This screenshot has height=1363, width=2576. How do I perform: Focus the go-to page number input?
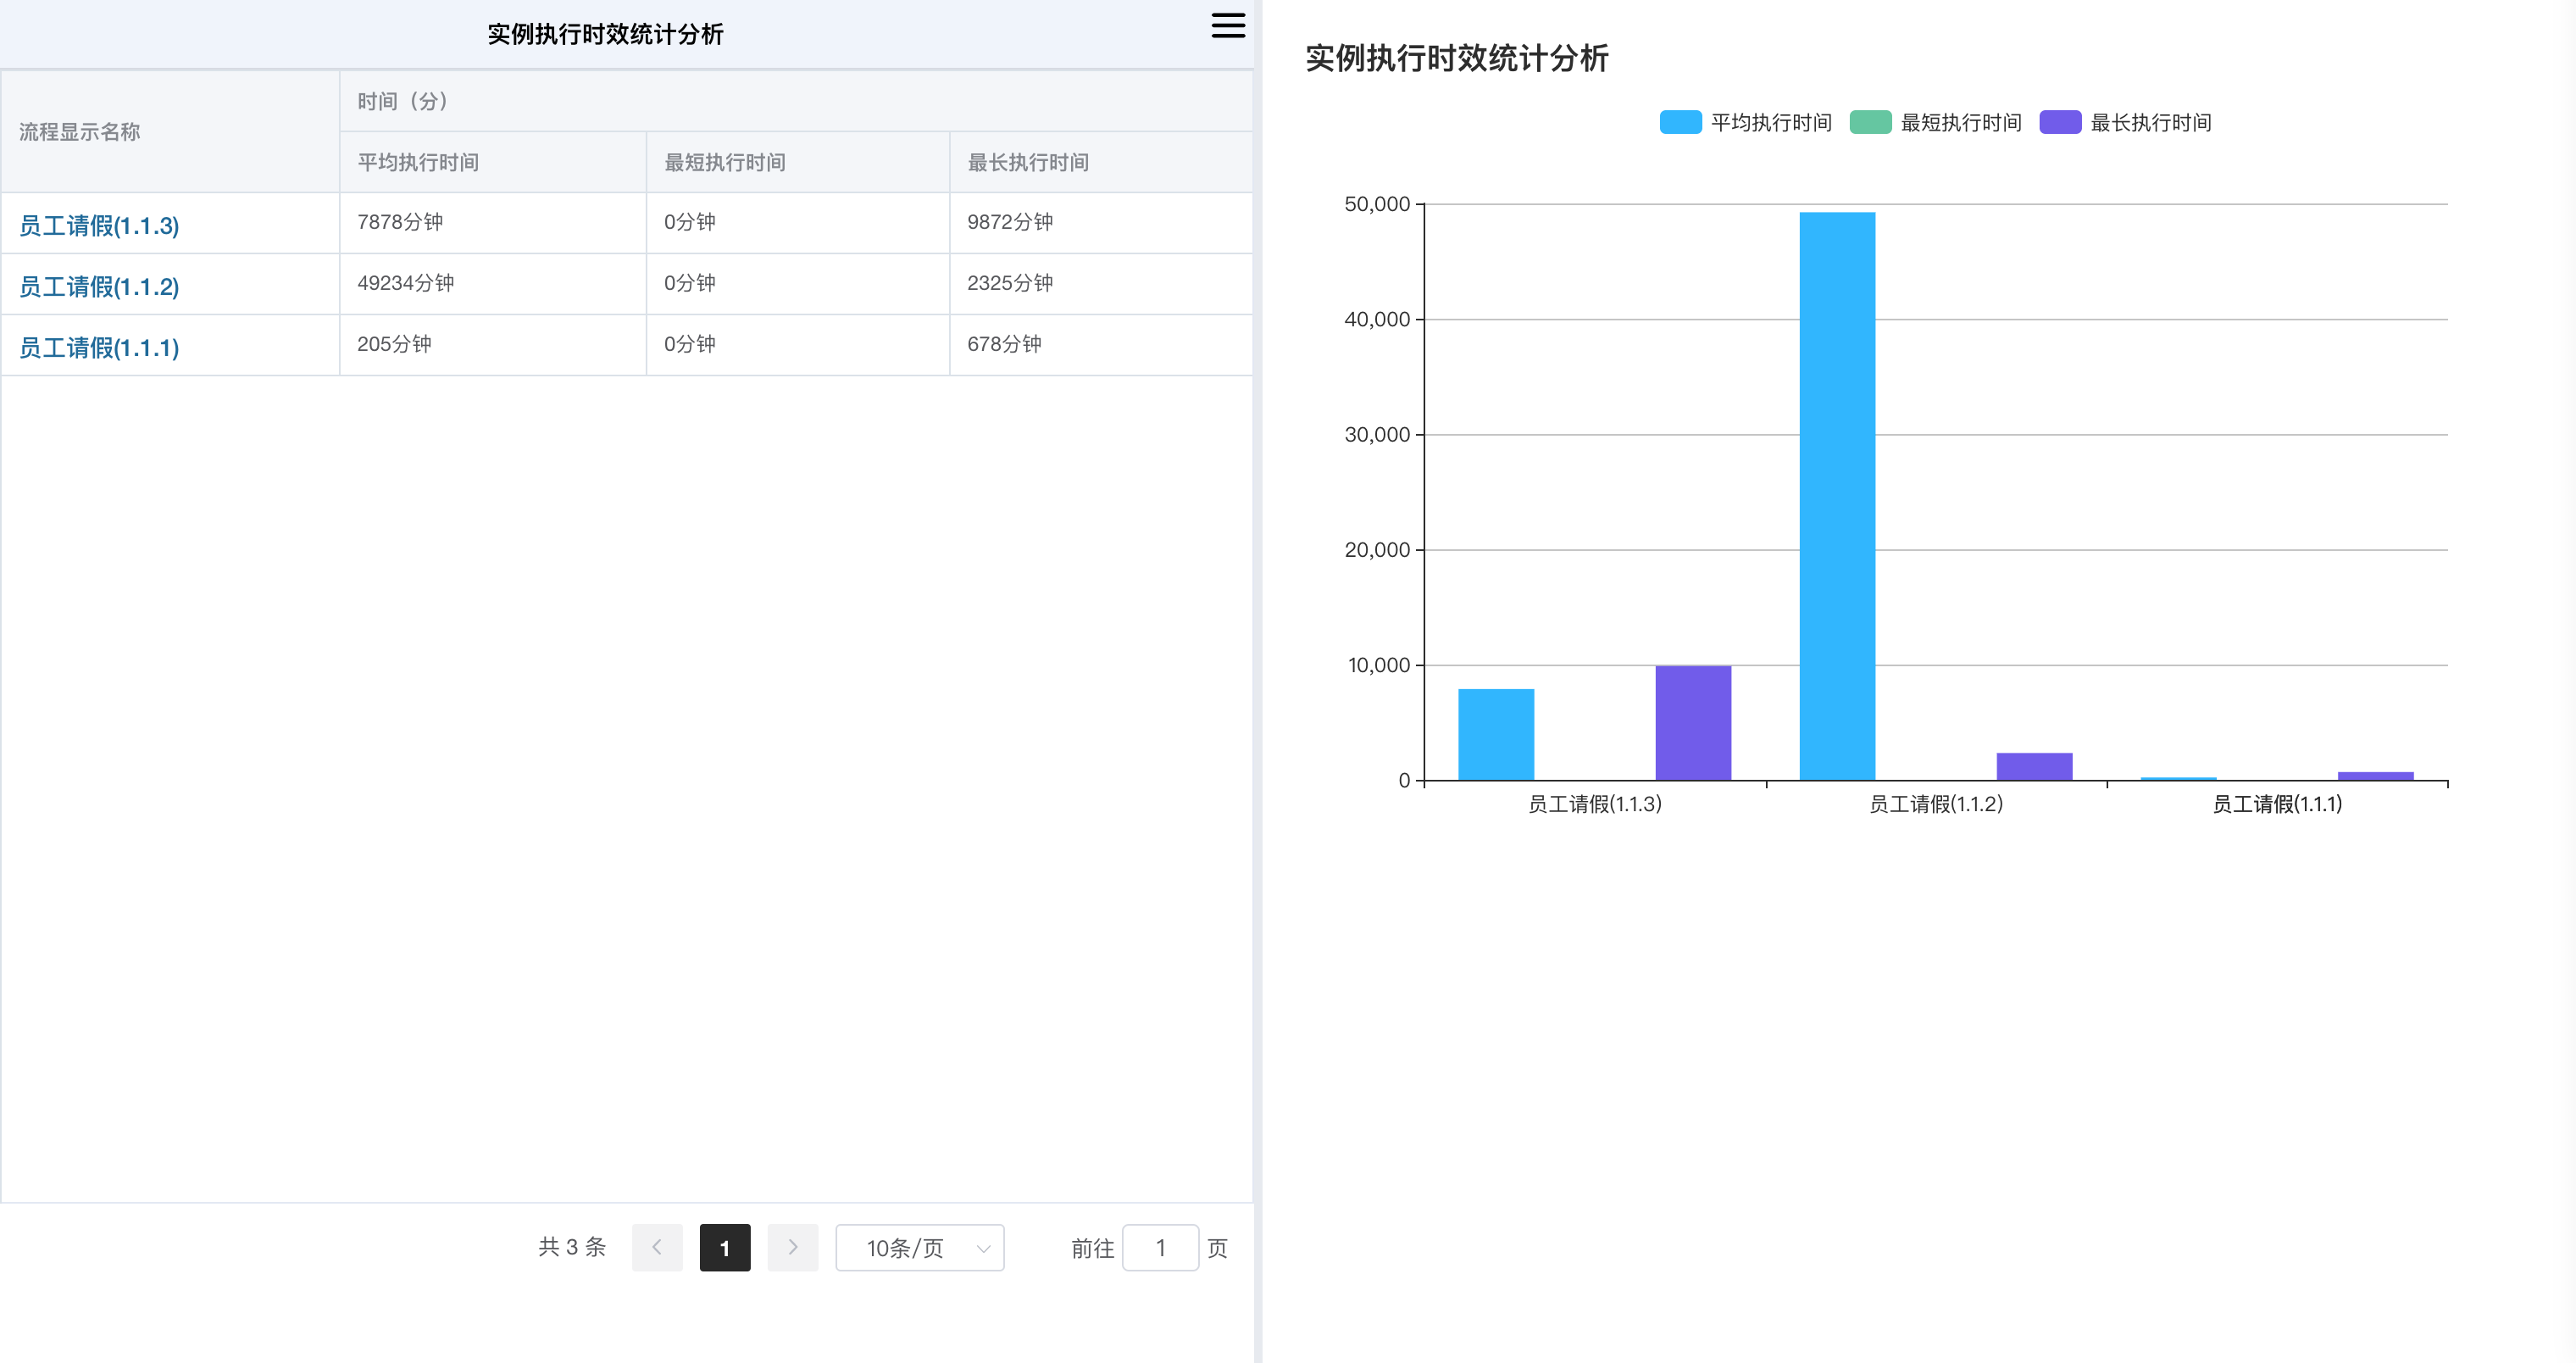point(1160,1247)
